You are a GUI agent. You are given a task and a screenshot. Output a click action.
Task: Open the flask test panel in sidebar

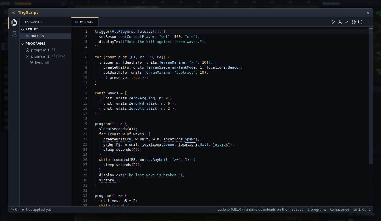point(14,34)
